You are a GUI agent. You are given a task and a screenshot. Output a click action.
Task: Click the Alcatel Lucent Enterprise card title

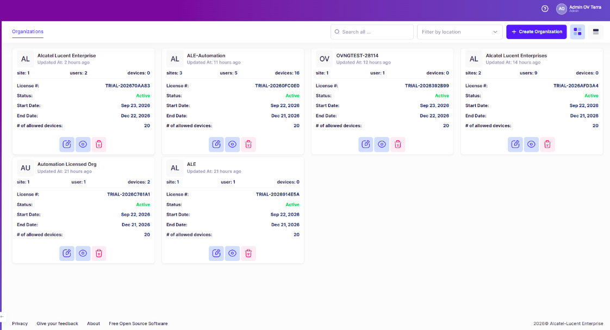click(66, 55)
